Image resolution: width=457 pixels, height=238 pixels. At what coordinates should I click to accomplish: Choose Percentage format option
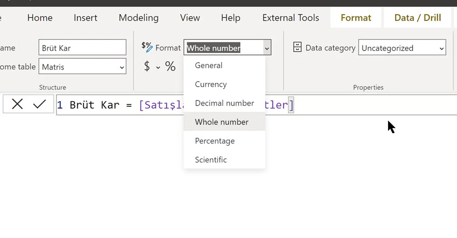[x=224, y=141]
